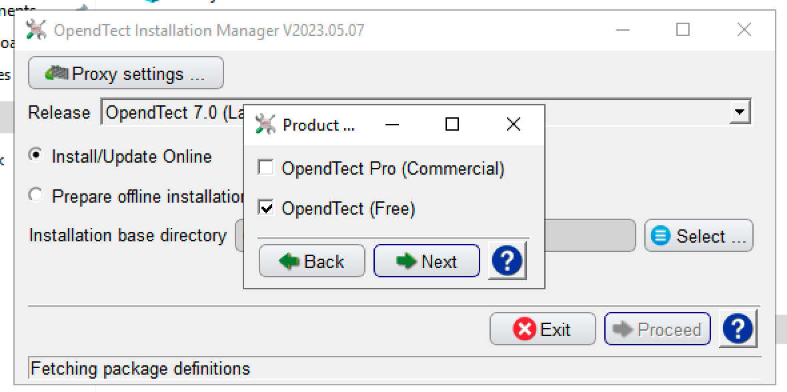Open Proxy settings
This screenshot has width=787, height=392.
125,73
